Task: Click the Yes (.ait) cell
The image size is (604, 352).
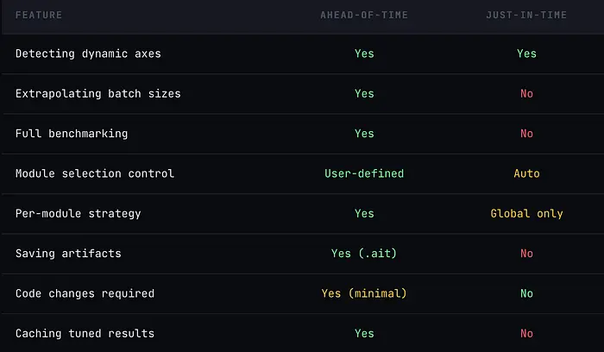Action: (364, 254)
